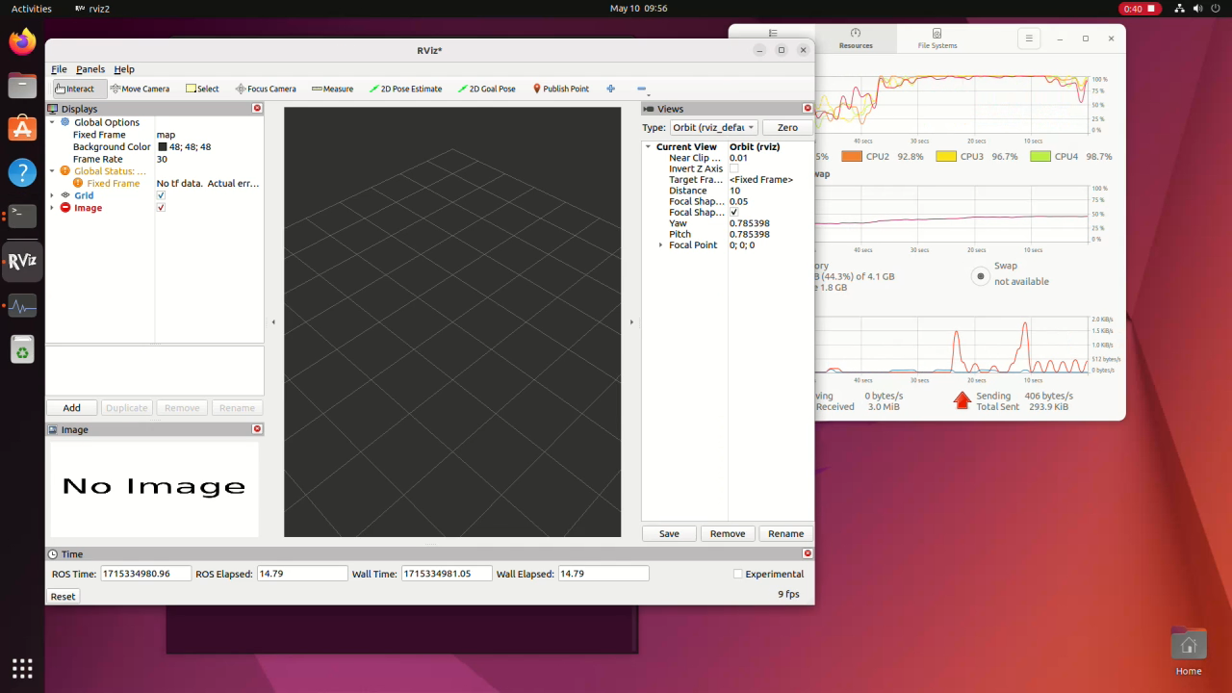Viewport: 1232px width, 693px height.
Task: Activate the Move Camera tool
Action: pos(140,89)
